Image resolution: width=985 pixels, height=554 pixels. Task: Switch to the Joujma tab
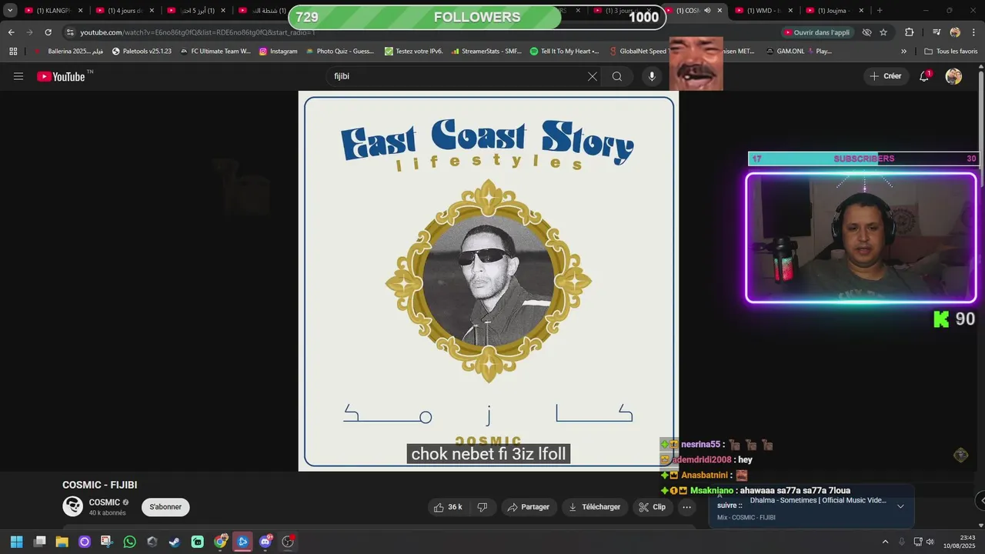833,11
